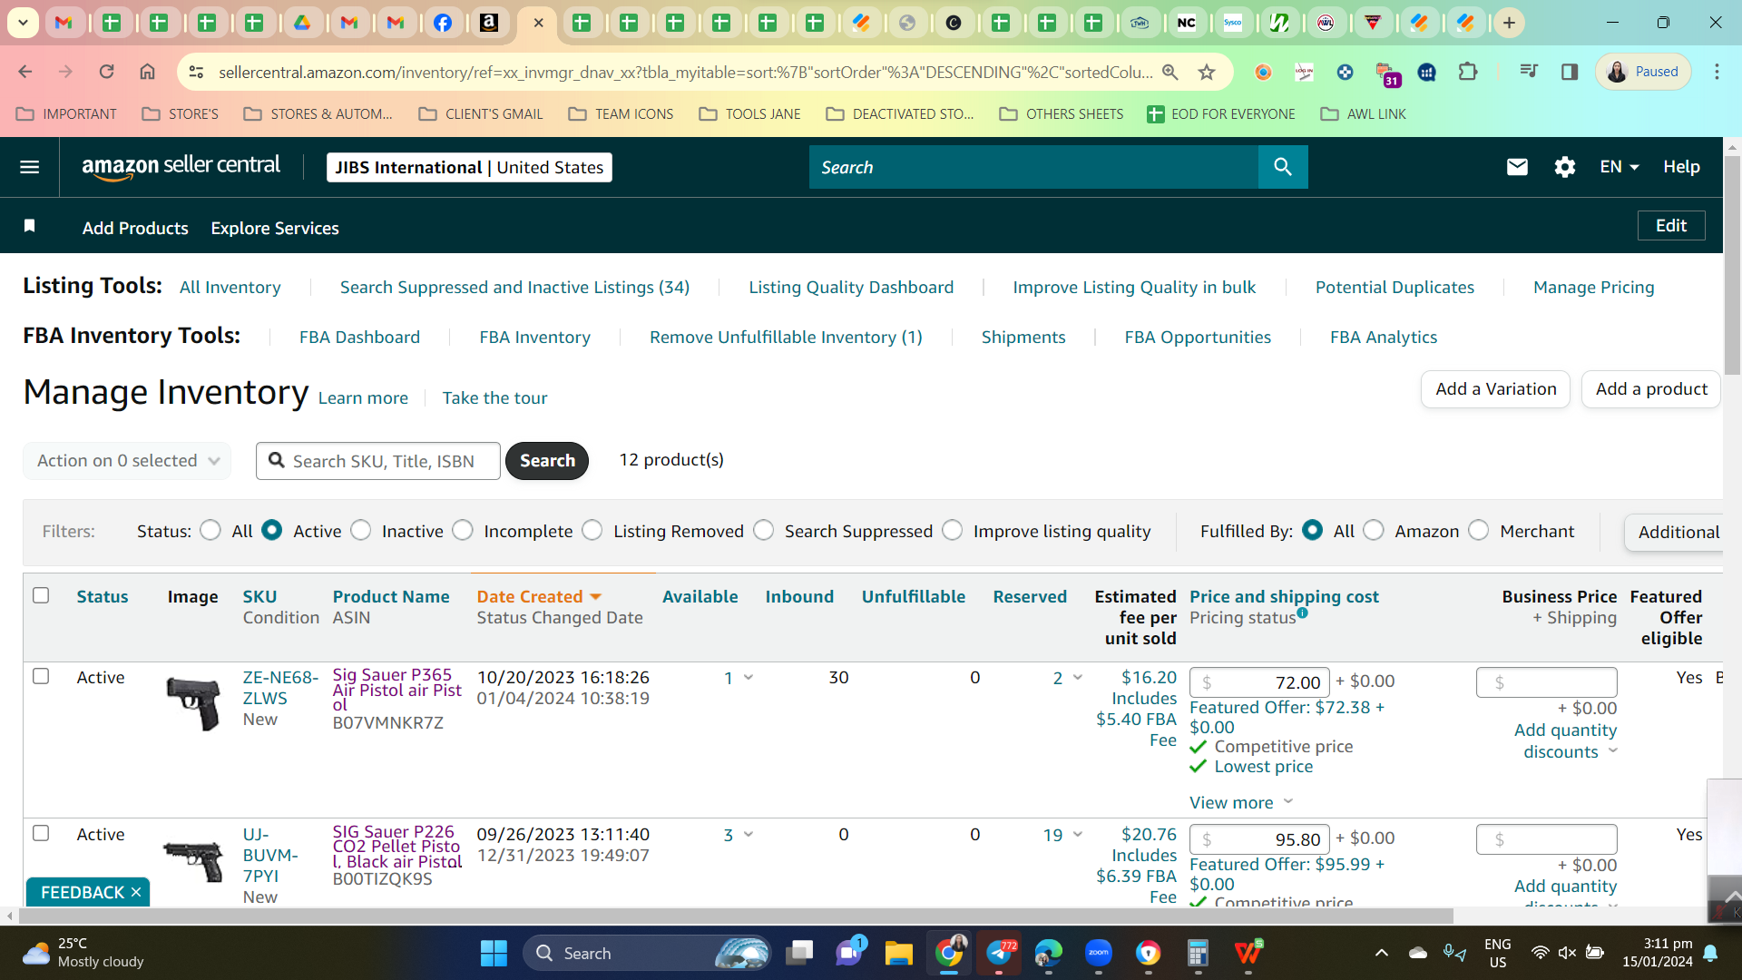Select the Search Suppressed radio button
The image size is (1742, 980).
pos(764,530)
